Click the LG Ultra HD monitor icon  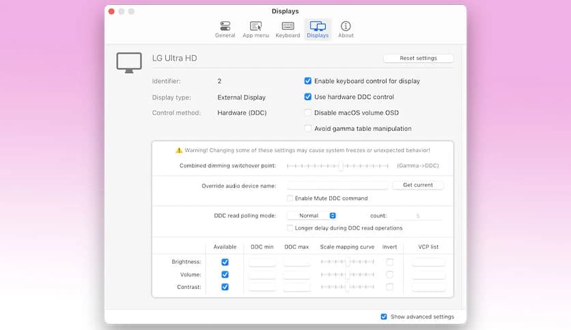[129, 62]
